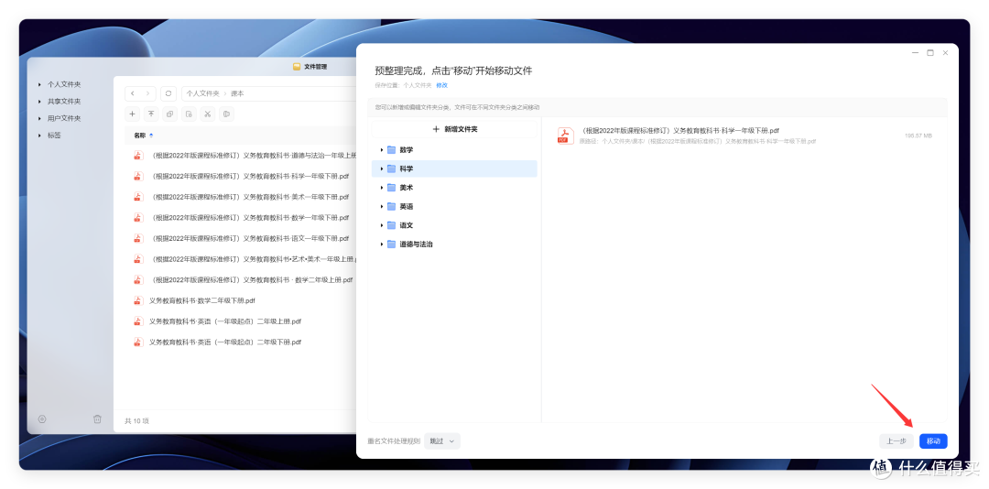
Task: Expand the 科学 folder arrow in dialog
Action: (x=382, y=169)
